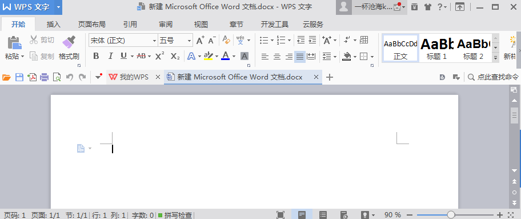This screenshot has height=219, width=521.
Task: Align text right
Action: click(288, 57)
